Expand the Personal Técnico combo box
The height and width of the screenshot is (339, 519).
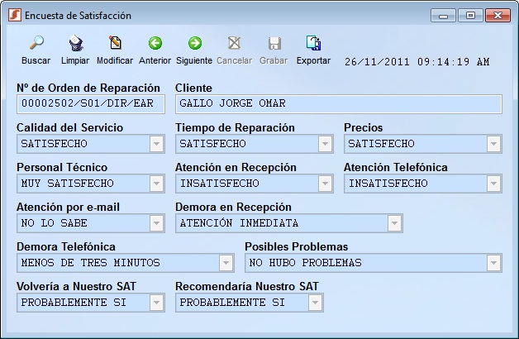(x=156, y=184)
